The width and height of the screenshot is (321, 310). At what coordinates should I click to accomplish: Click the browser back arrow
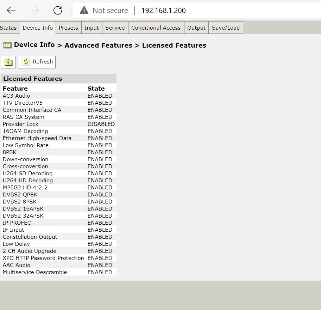11,10
